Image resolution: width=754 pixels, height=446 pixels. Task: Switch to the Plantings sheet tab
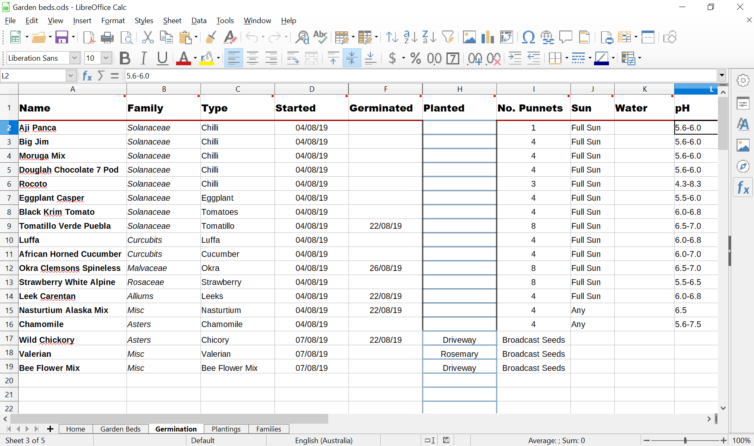(226, 429)
